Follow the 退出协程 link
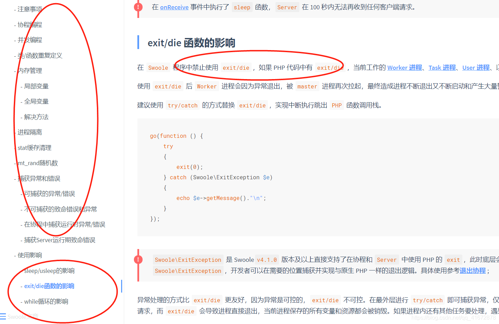The image size is (499, 324). (473, 271)
